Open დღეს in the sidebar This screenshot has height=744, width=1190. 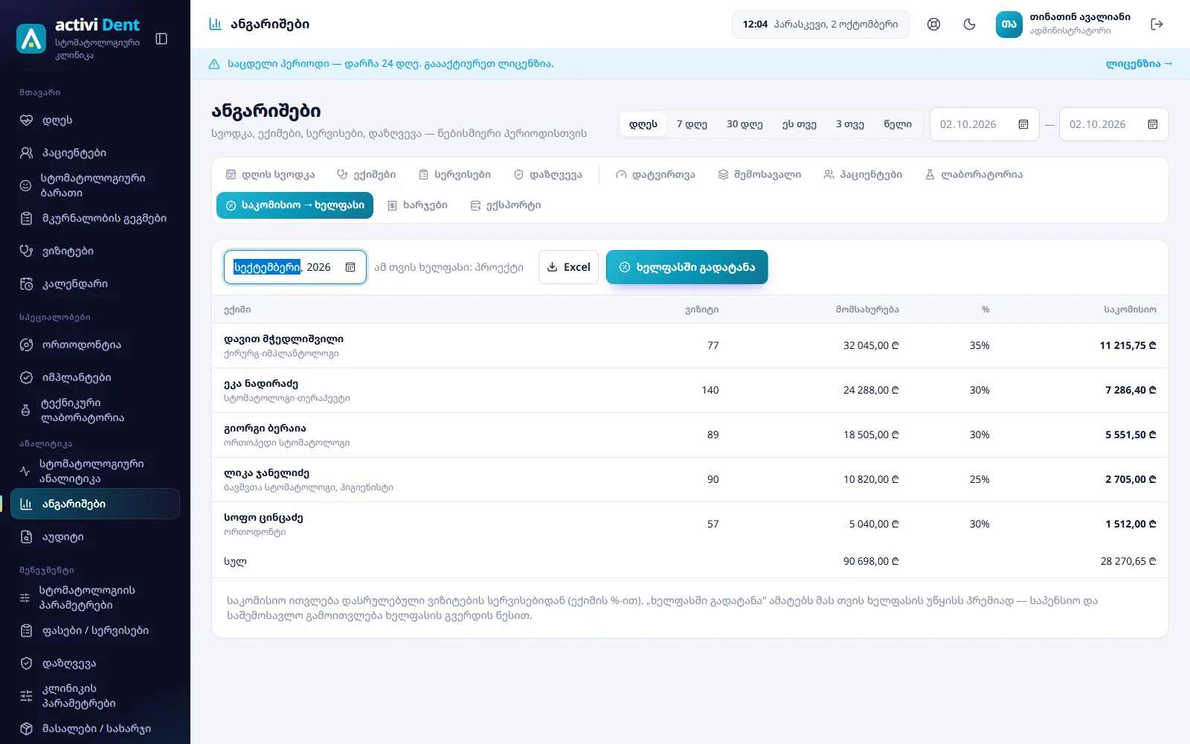pyautogui.click(x=95, y=120)
